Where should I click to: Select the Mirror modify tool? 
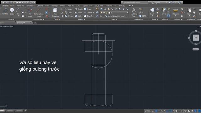79,13
